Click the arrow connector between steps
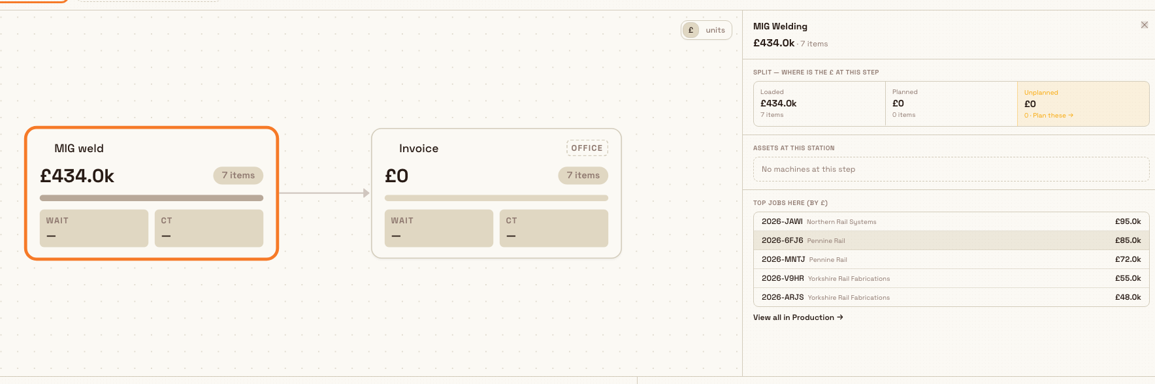 pos(324,193)
